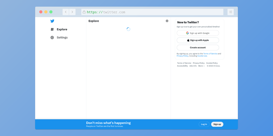Open the Settings menu item label

62,38
